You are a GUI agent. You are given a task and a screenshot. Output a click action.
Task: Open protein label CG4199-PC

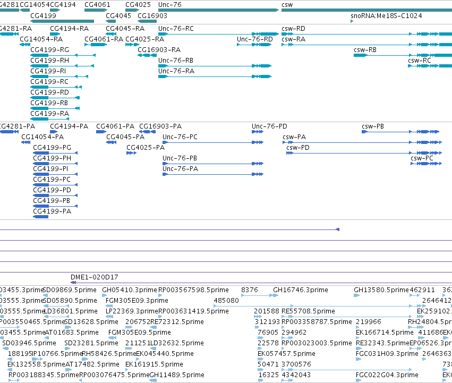pyautogui.click(x=52, y=180)
